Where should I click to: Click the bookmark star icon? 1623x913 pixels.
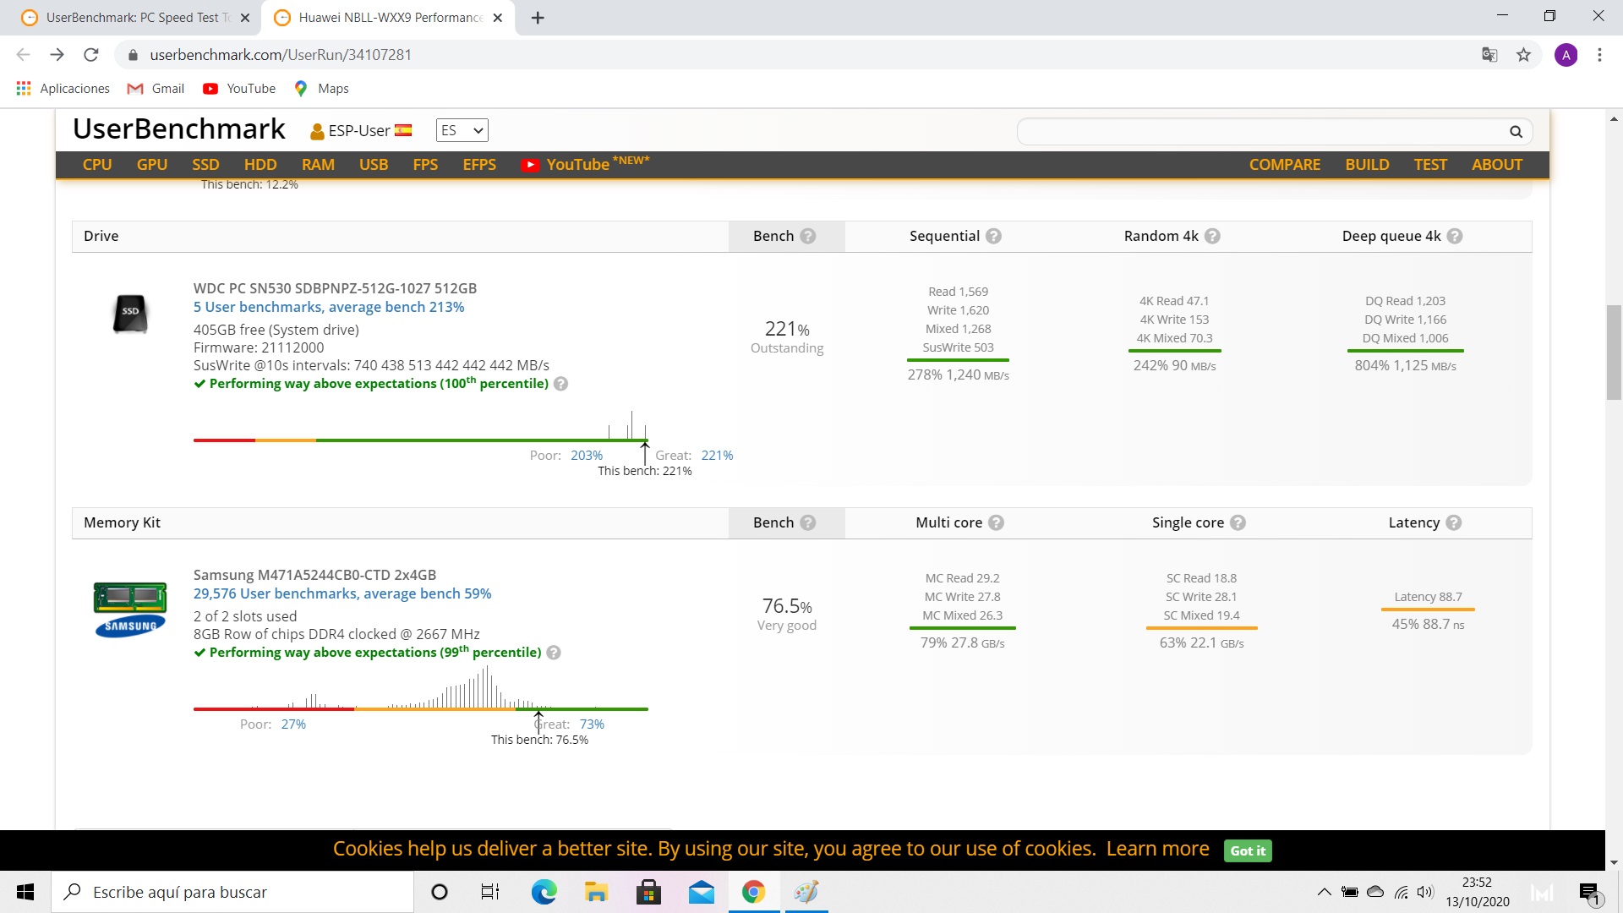coord(1524,54)
